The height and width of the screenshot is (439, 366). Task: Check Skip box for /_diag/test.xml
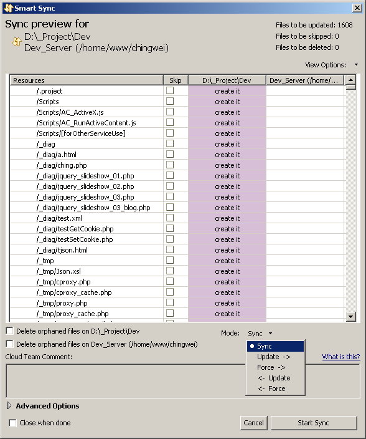point(170,218)
